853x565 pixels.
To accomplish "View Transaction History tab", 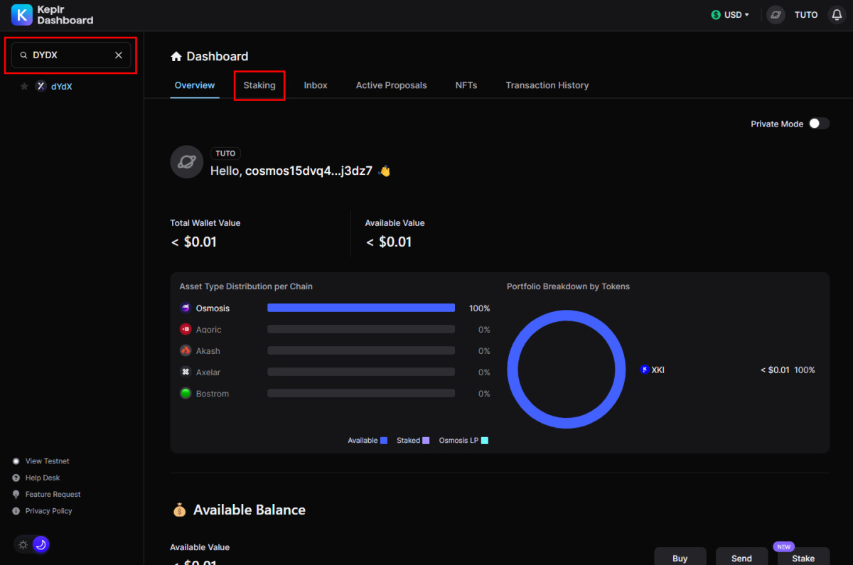I will tap(547, 85).
